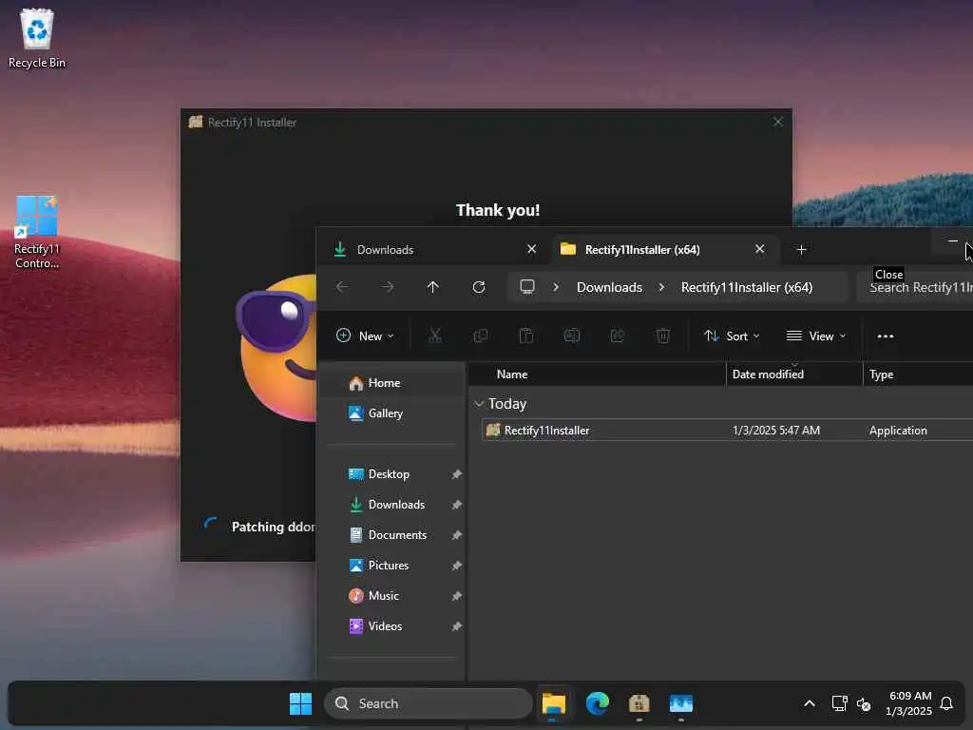
Task: Select the Rectify11Installer (x64) tab
Action: [x=641, y=250]
